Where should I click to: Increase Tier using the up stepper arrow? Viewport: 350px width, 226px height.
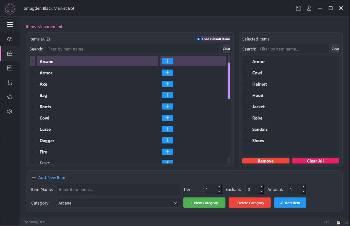(220, 187)
